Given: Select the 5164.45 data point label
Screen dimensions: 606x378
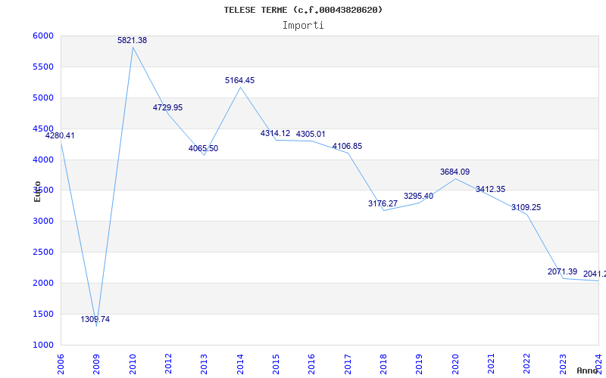Looking at the screenshot, I should tap(239, 80).
